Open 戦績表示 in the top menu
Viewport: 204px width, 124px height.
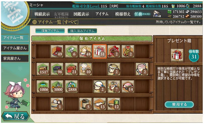coord(42,14)
